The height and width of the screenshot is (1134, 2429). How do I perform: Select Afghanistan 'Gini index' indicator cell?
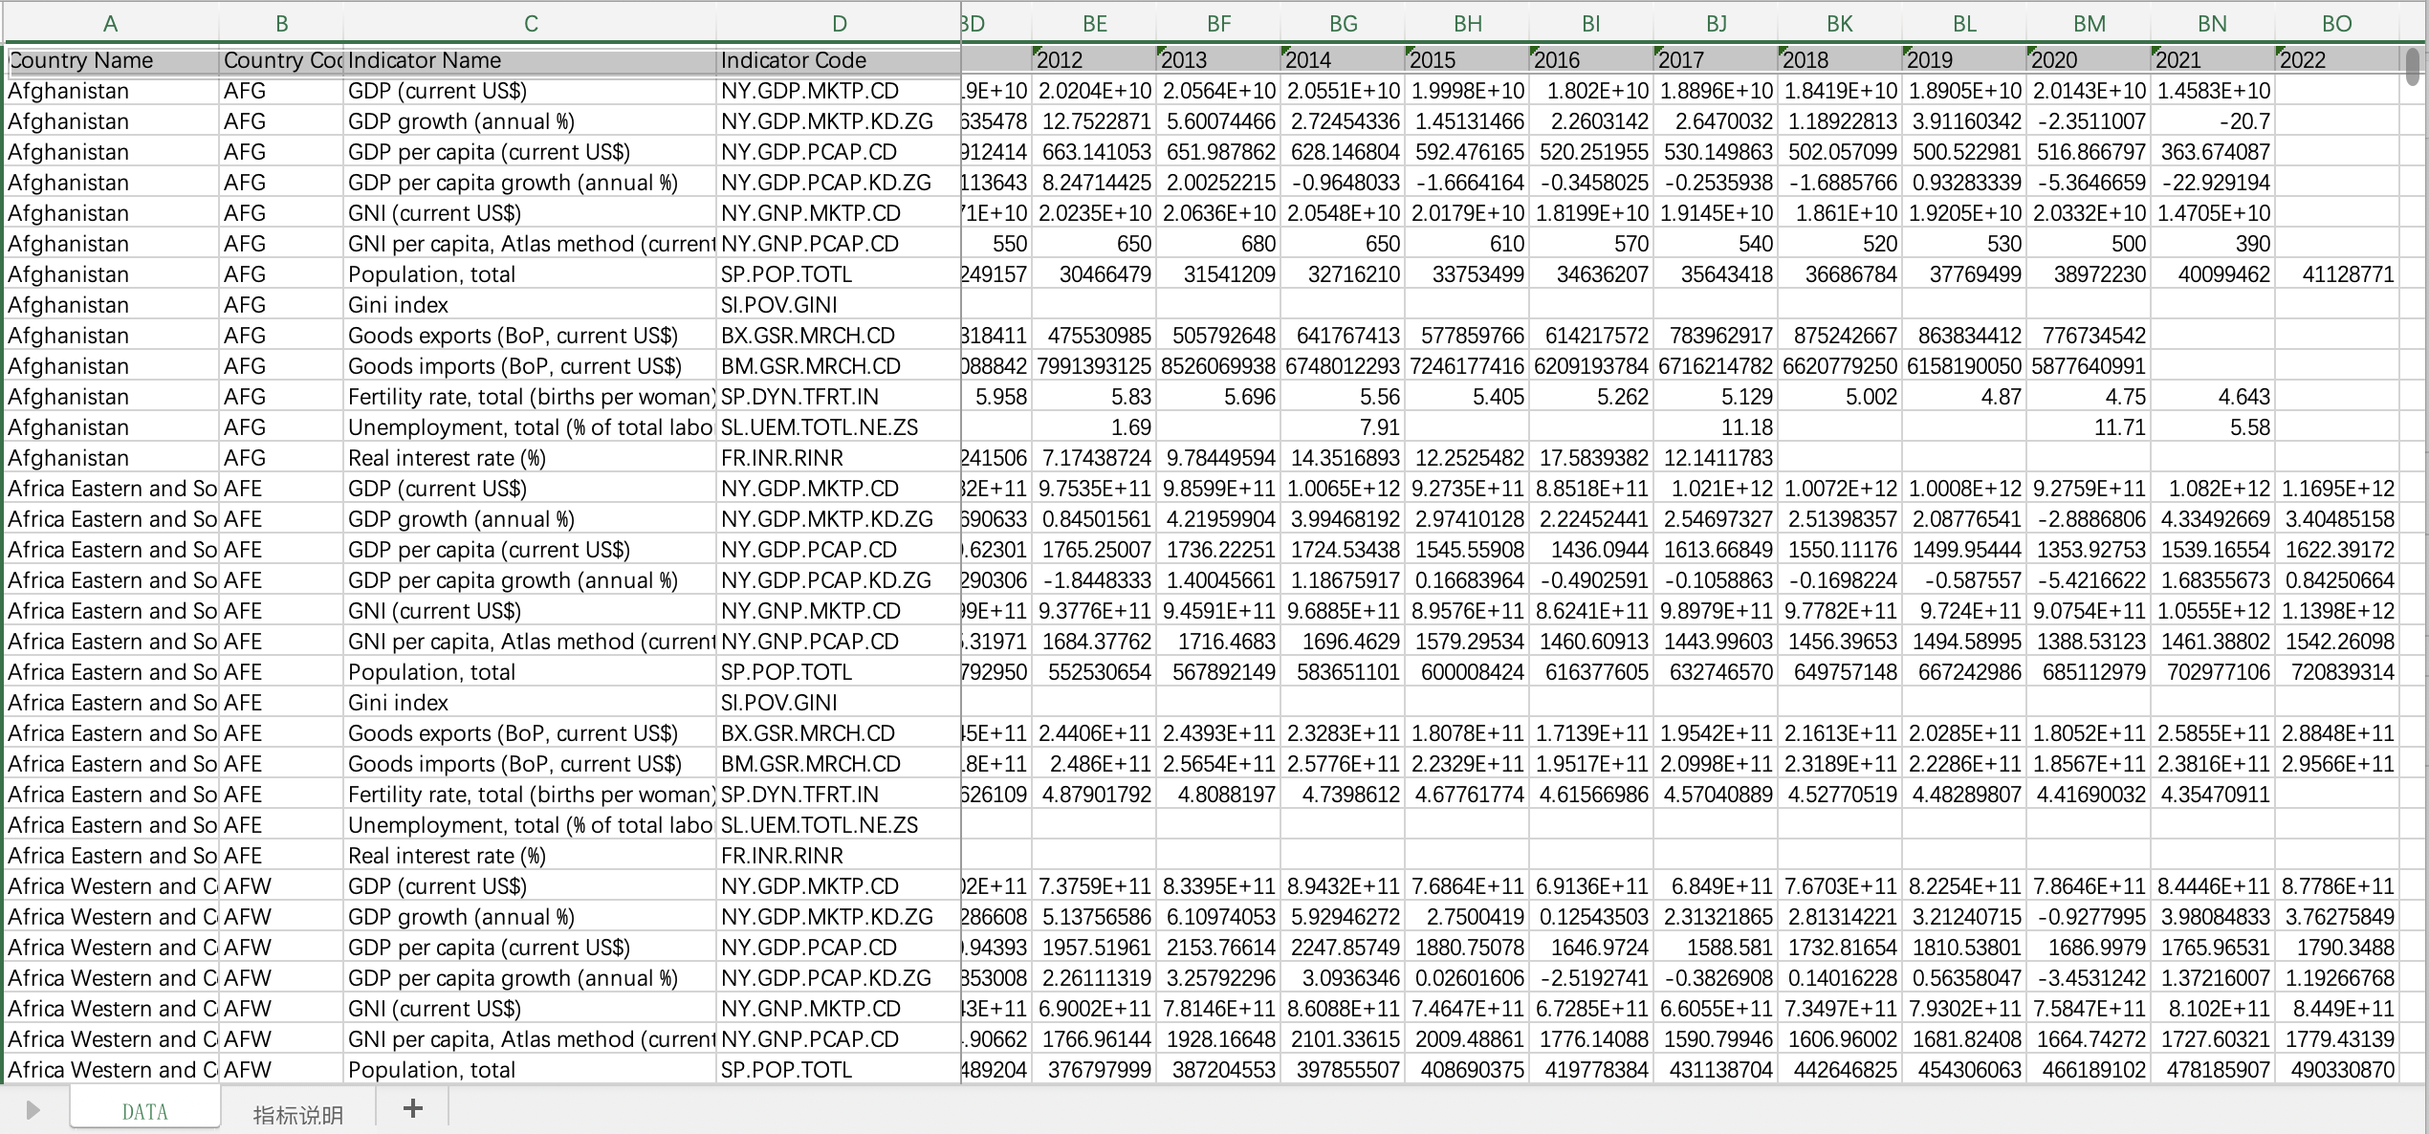pos(531,305)
